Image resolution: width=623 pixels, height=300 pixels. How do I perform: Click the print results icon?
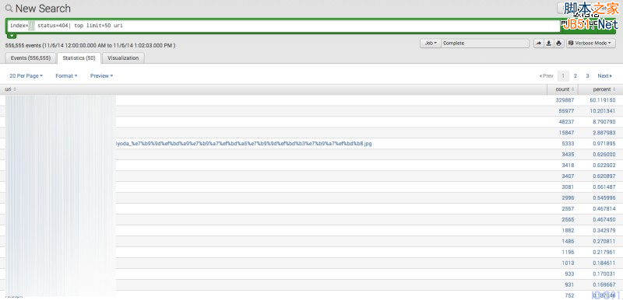(558, 44)
